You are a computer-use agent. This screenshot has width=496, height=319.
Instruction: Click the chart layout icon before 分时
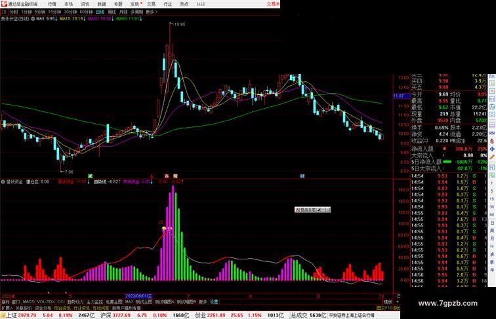[4, 12]
